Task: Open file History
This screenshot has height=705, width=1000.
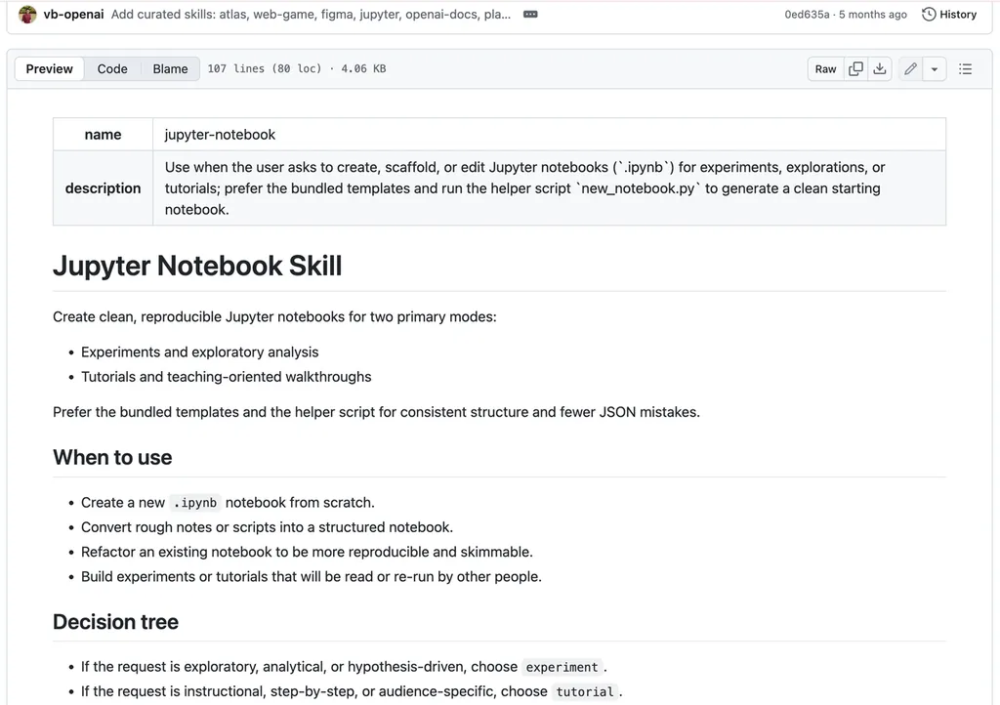Action: pyautogui.click(x=949, y=14)
